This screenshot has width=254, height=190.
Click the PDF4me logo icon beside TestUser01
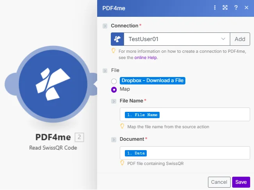(117, 39)
